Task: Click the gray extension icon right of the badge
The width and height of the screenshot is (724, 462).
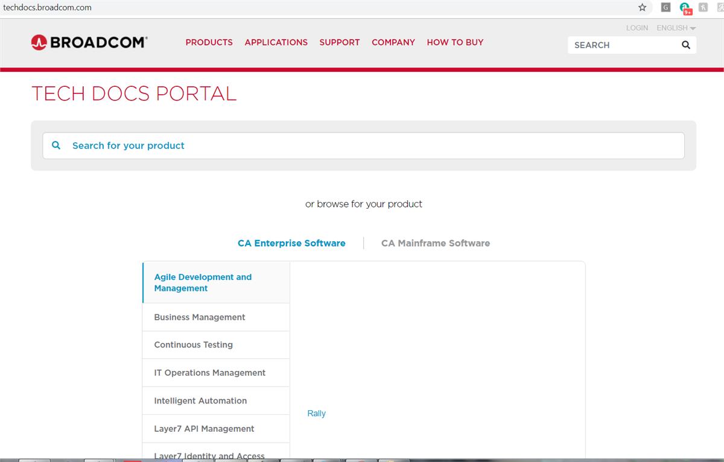Action: (702, 7)
